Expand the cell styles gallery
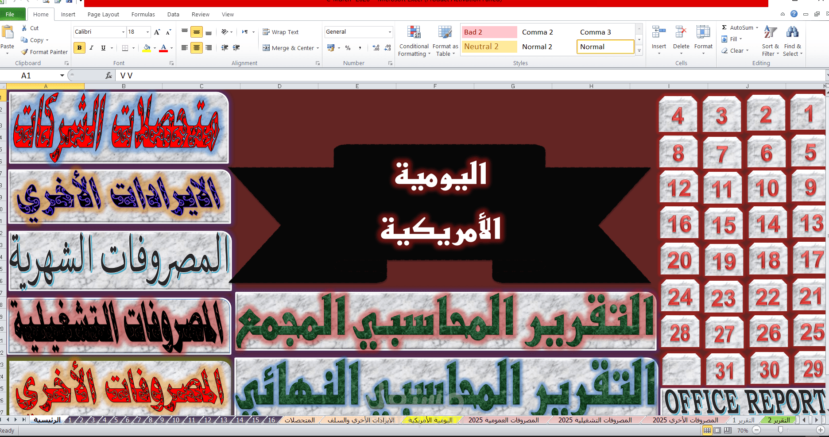 (x=639, y=51)
